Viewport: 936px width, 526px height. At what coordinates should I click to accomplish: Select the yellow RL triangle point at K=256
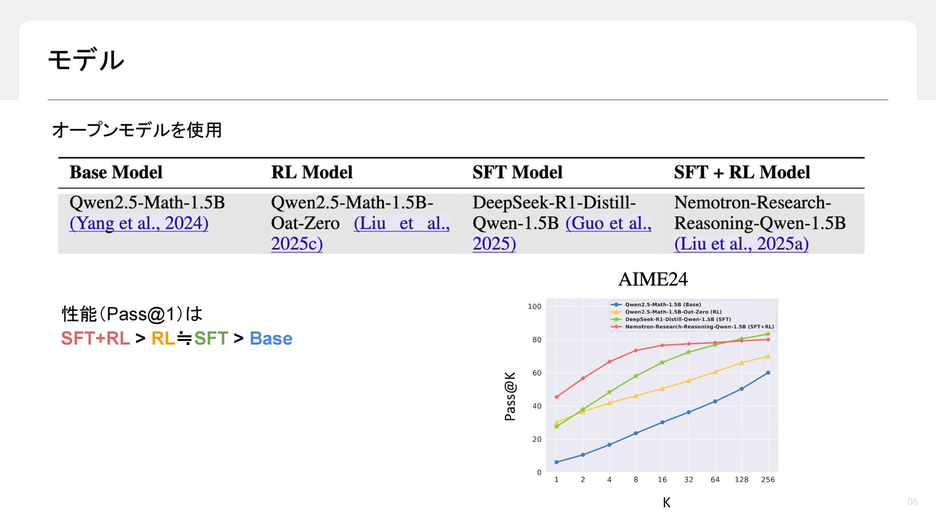click(768, 357)
